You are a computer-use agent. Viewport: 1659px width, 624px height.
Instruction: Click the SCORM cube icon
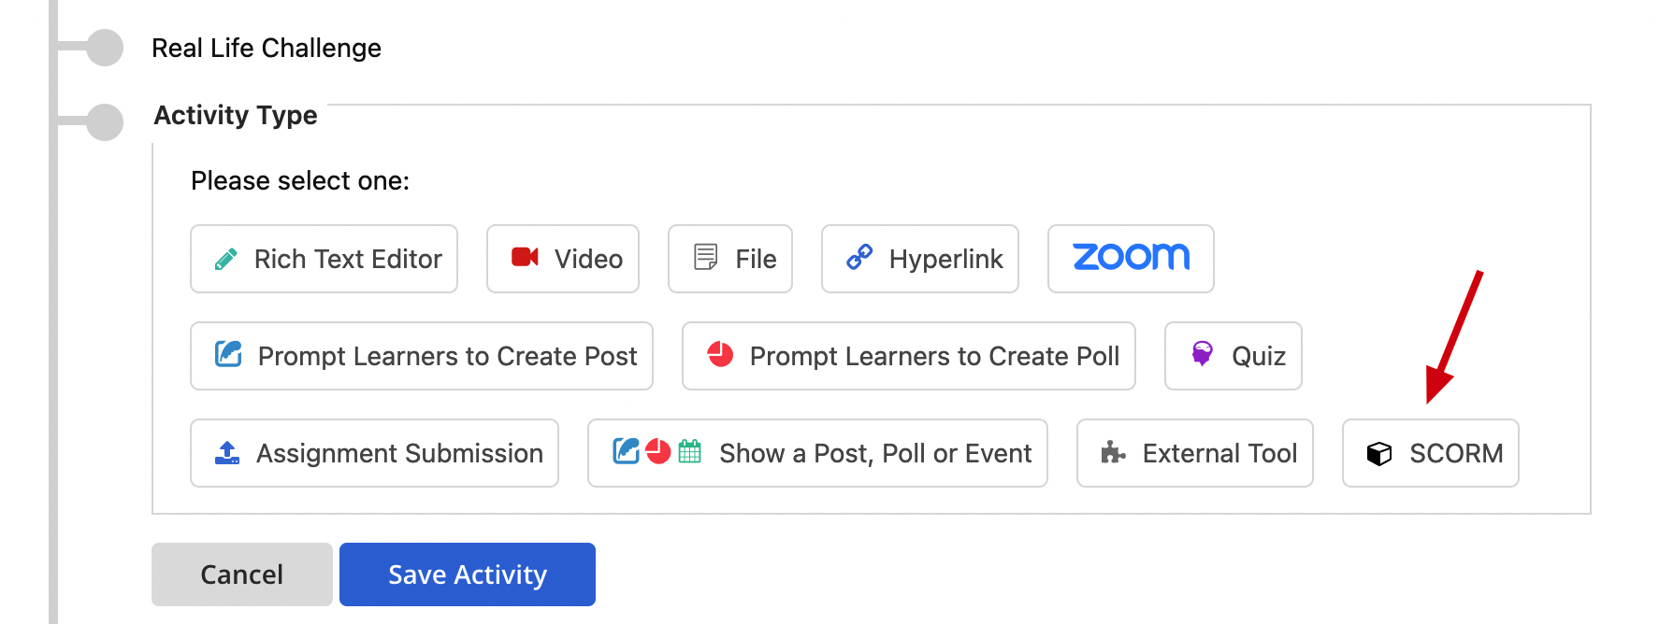(x=1379, y=453)
